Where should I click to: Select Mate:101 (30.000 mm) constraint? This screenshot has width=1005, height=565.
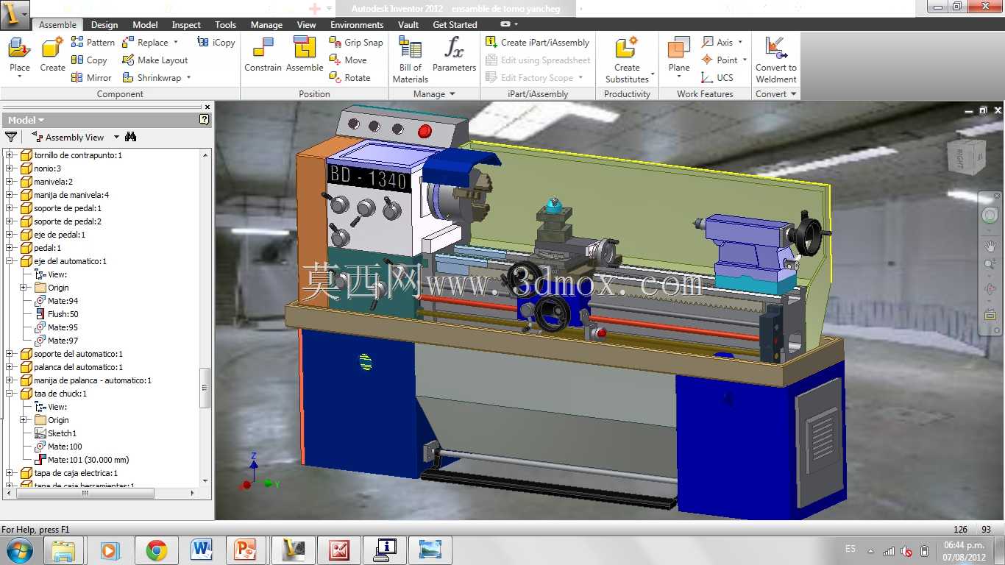[x=82, y=460]
